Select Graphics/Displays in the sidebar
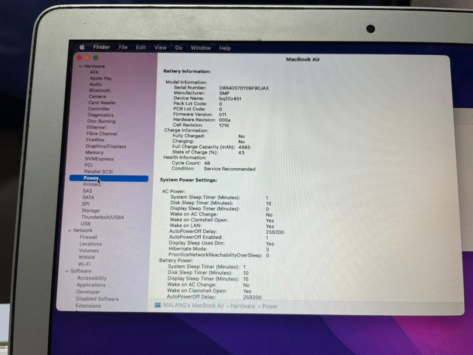Screen dimensions: 473x355 tap(106, 146)
